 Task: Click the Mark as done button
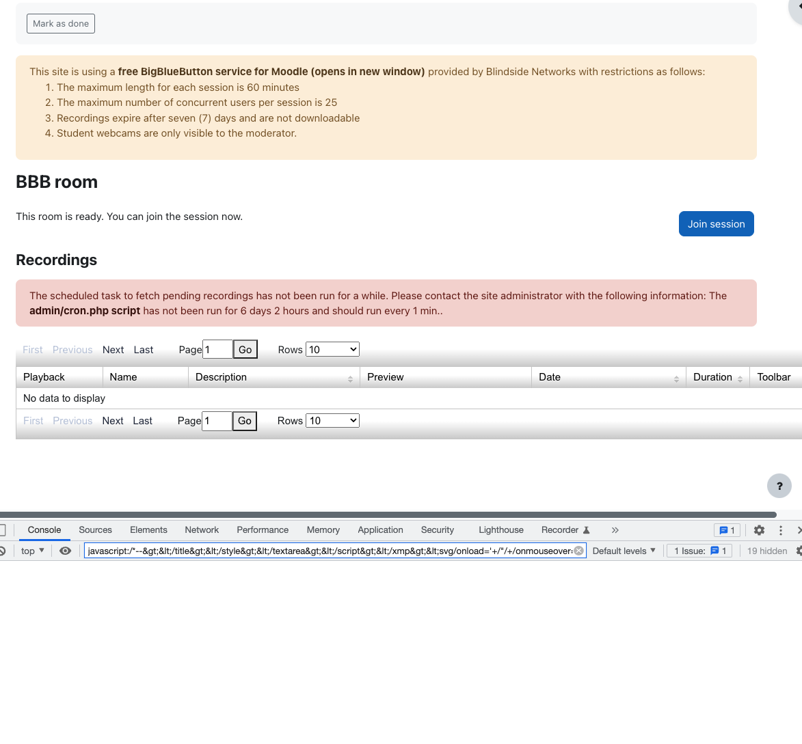[x=60, y=23]
